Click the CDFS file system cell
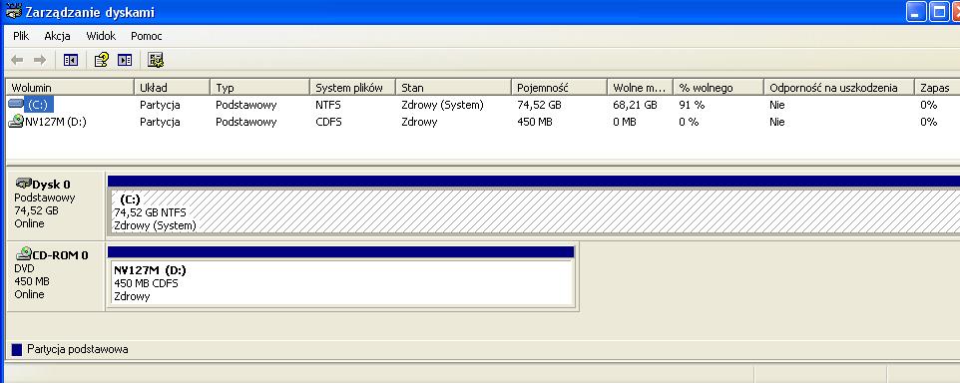The image size is (960, 384). click(328, 122)
